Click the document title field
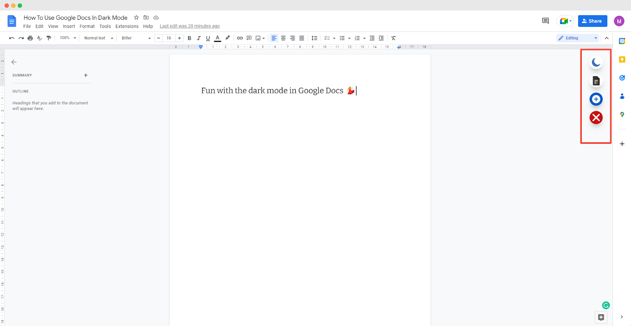631x326 pixels. (x=76, y=18)
